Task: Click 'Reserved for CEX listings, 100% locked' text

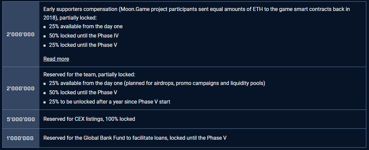Action: point(89,119)
